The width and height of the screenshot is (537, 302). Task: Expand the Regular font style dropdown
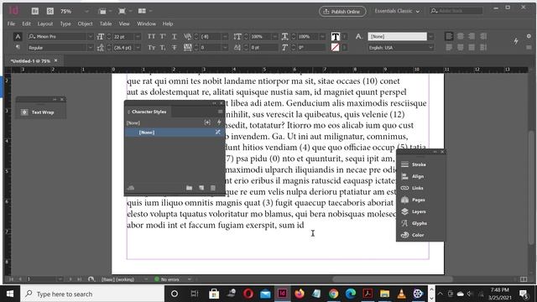(91, 47)
